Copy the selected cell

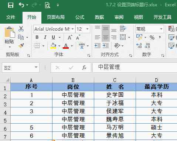click(x=21, y=37)
